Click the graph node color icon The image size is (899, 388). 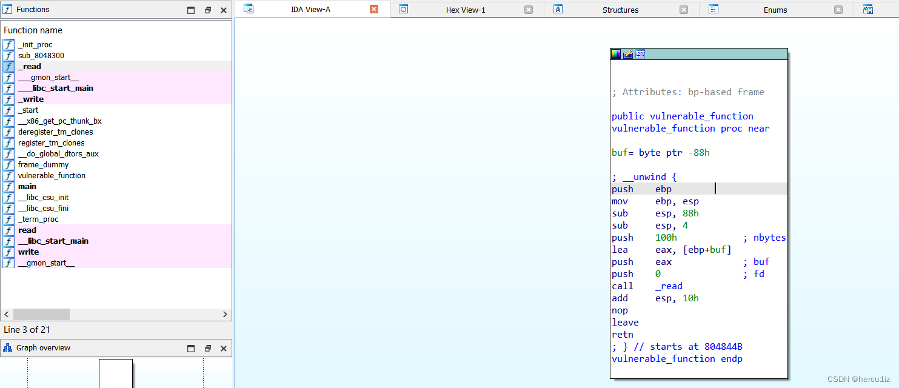[x=616, y=54]
